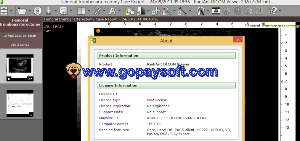Screen dimensions: 300x141
Task: Click the 'About' dialog title
Action: click(166, 41)
